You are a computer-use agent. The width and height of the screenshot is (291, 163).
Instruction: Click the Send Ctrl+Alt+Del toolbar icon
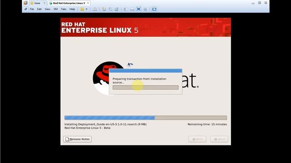(95, 9)
